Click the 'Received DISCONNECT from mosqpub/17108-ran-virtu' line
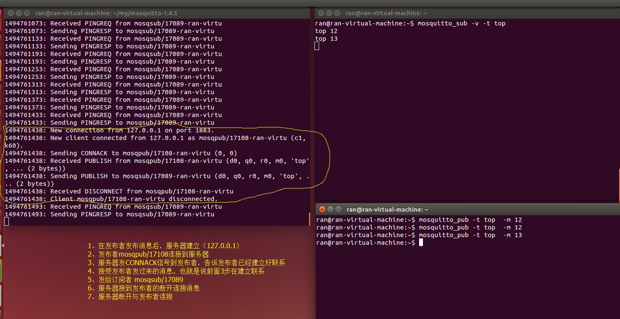This screenshot has height=319, width=620. coord(119,191)
